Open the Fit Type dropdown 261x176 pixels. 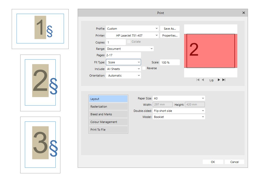pyautogui.click(x=123, y=62)
